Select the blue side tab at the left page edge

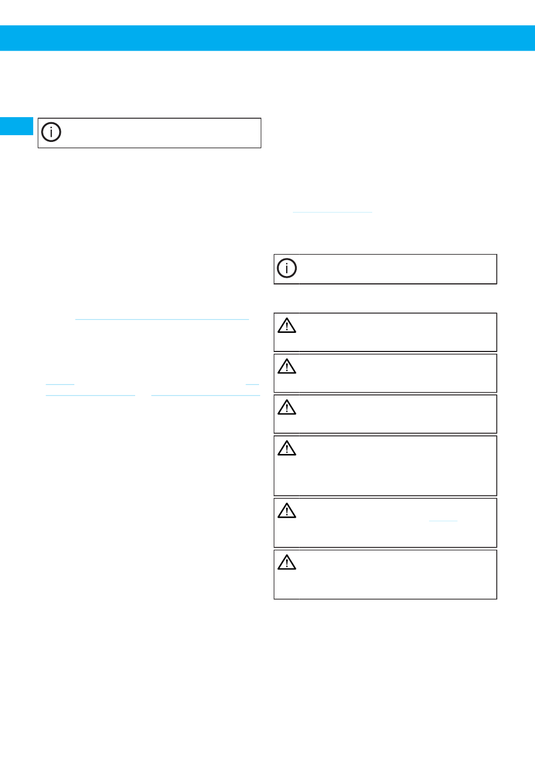tap(17, 126)
